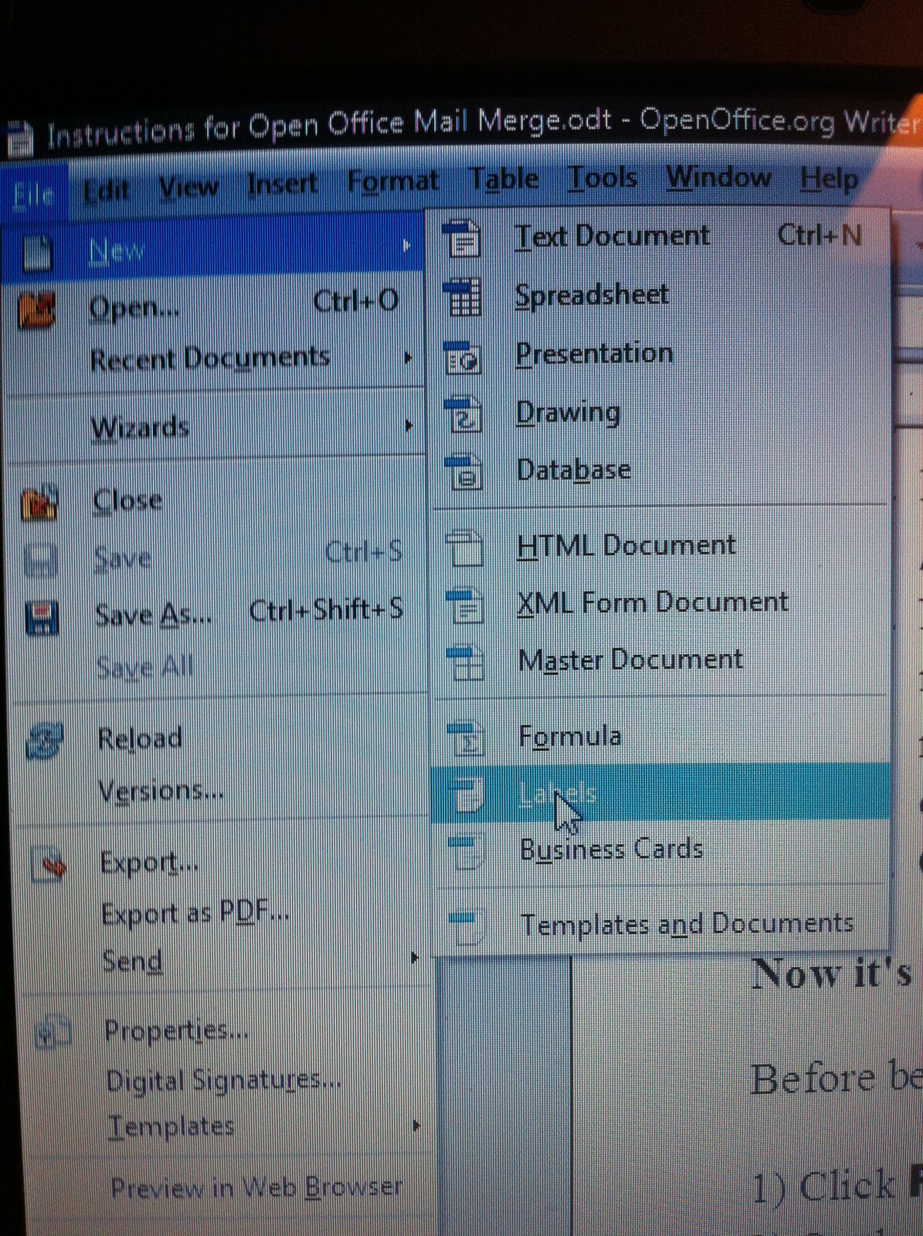Screen dimensions: 923x1236
Task: Expand the Send submenu arrow
Action: [x=415, y=958]
